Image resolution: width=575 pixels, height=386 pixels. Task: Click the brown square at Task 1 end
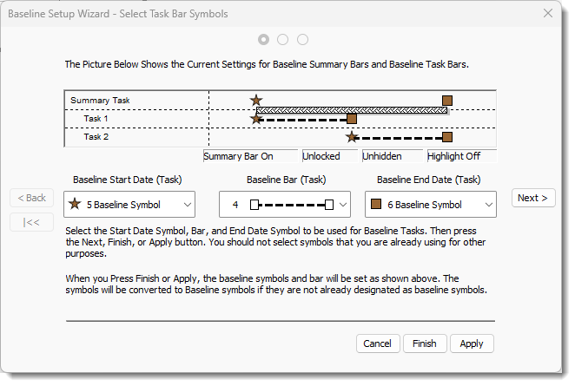pos(352,119)
